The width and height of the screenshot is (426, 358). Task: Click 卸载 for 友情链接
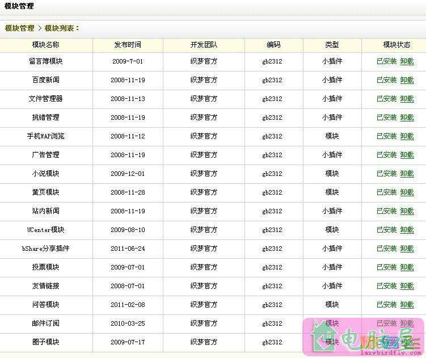(x=407, y=287)
